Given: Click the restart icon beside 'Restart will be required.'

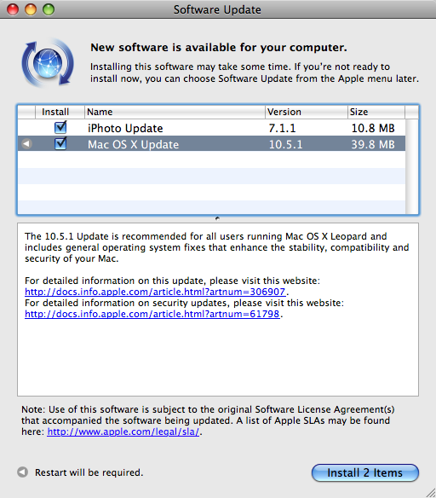Looking at the screenshot, I should (23, 472).
